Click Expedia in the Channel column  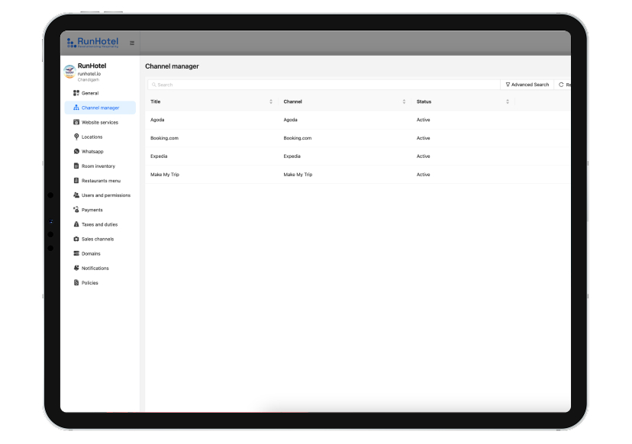[x=292, y=156]
